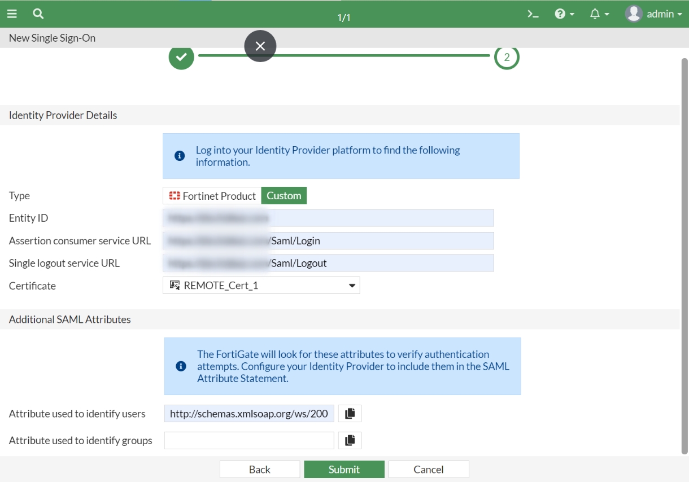Copy the group identification attribute value

[x=350, y=441]
